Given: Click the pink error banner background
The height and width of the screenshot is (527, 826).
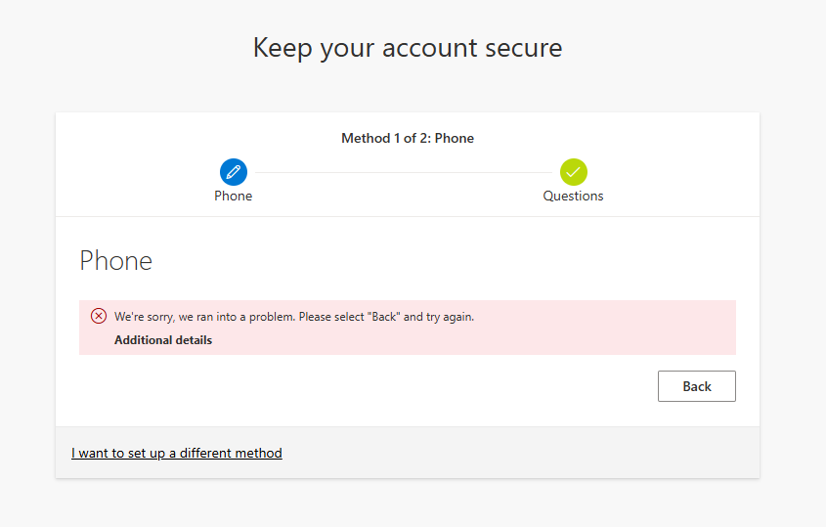Looking at the screenshot, I should pos(580,337).
